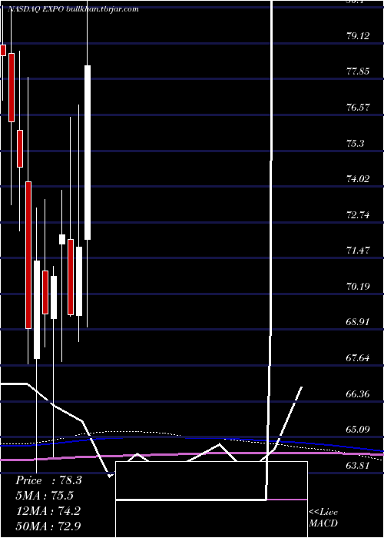Select the 77.85 price axis label
The height and width of the screenshot is (538, 384).
point(359,71)
